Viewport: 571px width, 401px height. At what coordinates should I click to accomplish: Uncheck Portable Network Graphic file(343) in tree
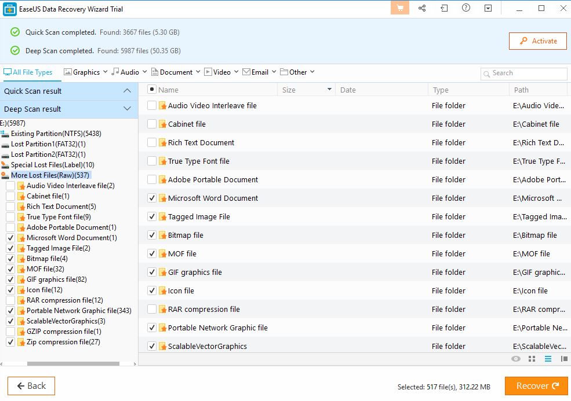point(10,311)
